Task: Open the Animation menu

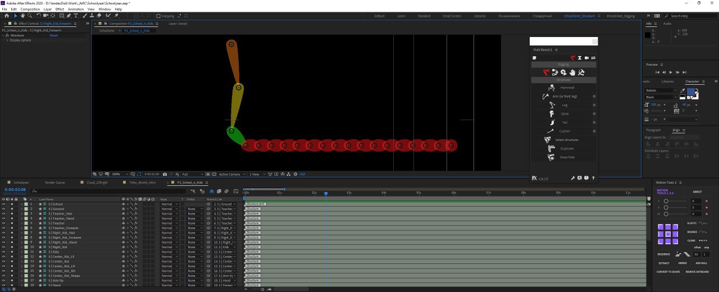Action: 76,10
